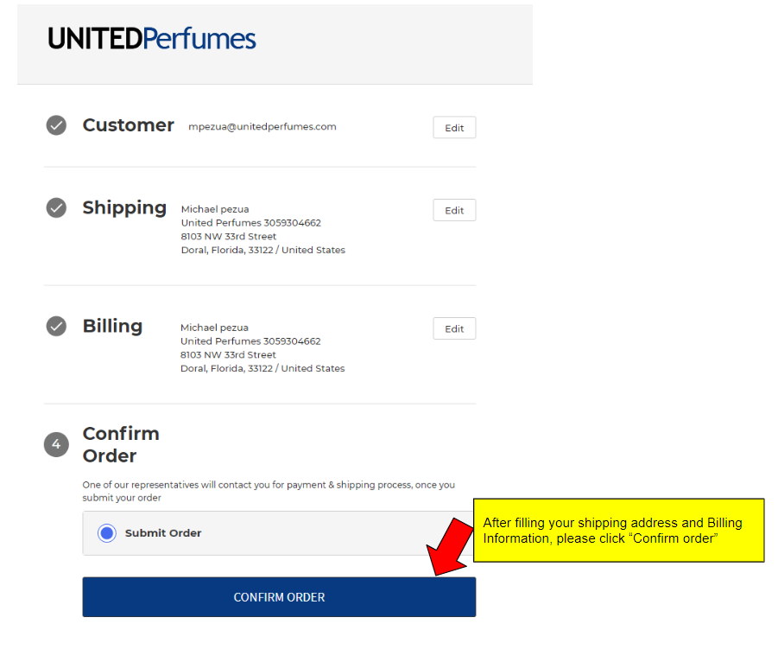This screenshot has height=662, width=778.
Task: Click the red arrow annotation
Action: (449, 546)
